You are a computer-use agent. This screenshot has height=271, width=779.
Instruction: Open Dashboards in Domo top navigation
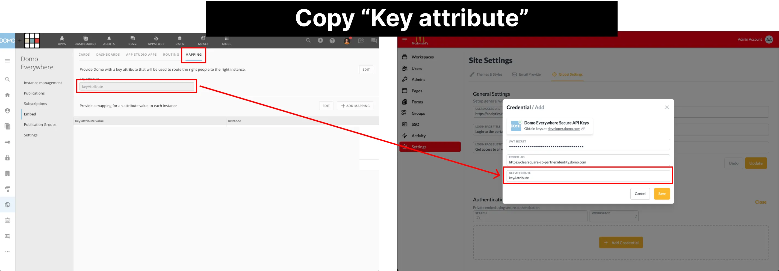pyautogui.click(x=85, y=40)
